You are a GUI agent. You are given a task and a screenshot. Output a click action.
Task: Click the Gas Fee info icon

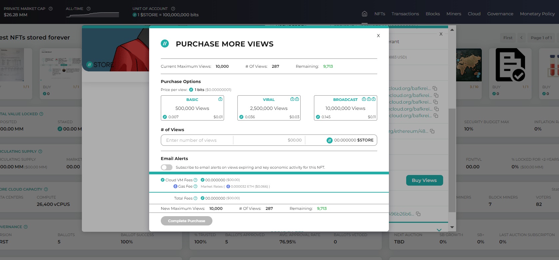(195, 186)
